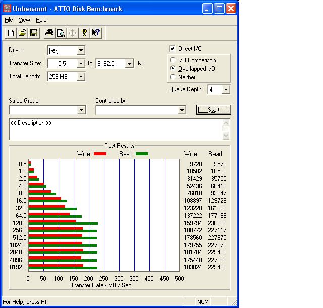Select the I/O Comparison radio button
Viewport: 323px width, 308px height.
coord(173,60)
